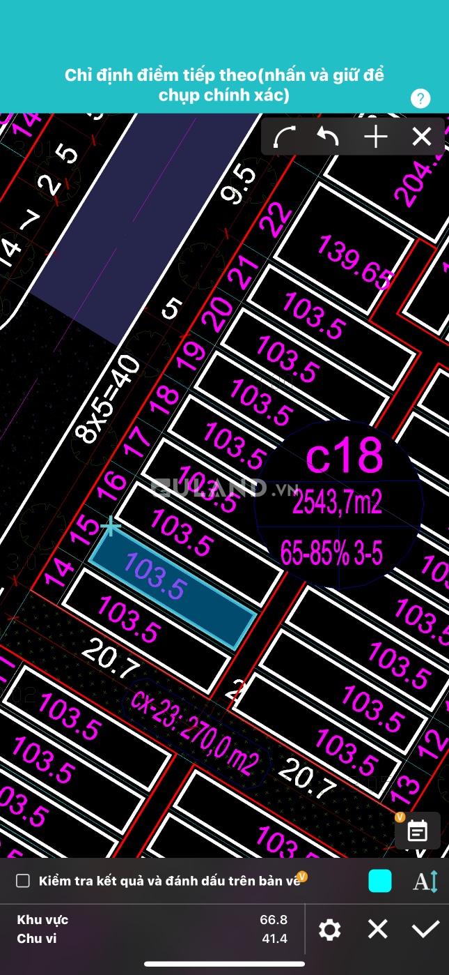Enable Kiểm tra kết quả checkbox

point(23,881)
